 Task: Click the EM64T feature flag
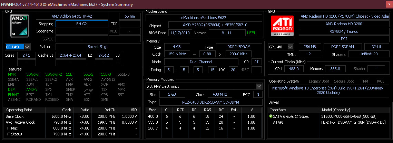pyautogui.click(x=13, y=95)
